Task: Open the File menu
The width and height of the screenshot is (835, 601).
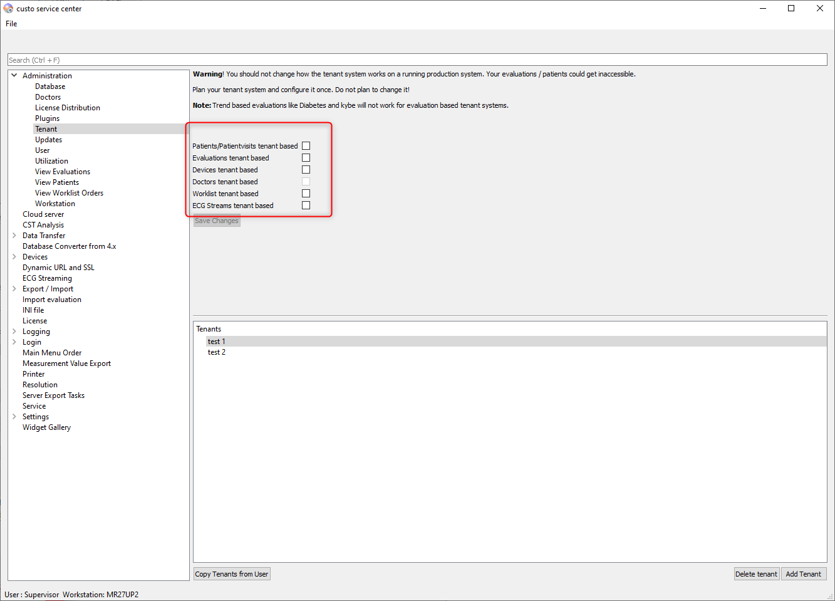Action: tap(11, 24)
